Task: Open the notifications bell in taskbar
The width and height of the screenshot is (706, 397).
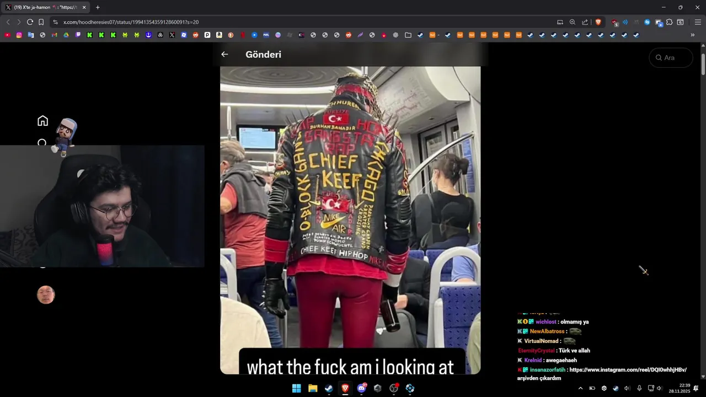Action: (x=696, y=388)
